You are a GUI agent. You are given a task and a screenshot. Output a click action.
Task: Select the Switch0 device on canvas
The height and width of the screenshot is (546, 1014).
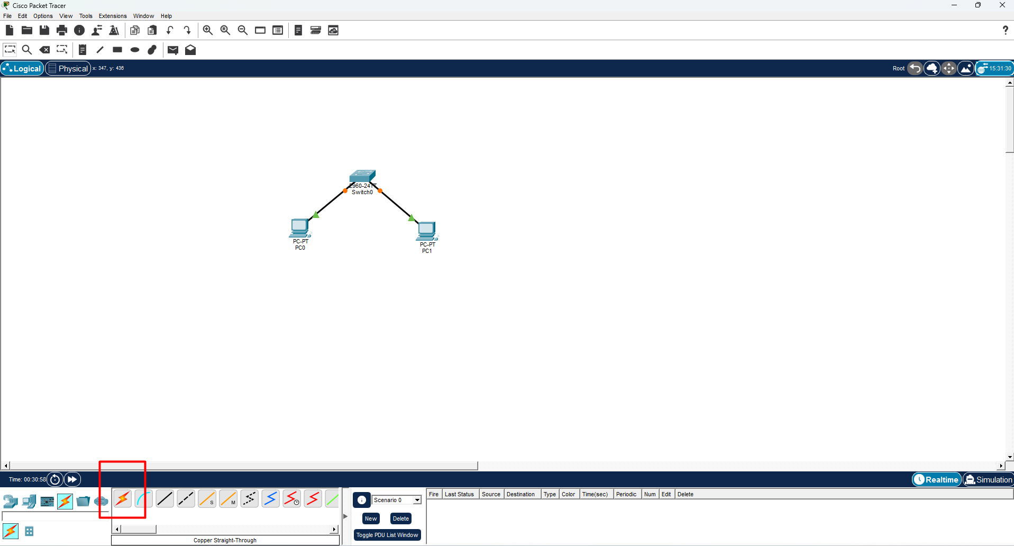(362, 177)
